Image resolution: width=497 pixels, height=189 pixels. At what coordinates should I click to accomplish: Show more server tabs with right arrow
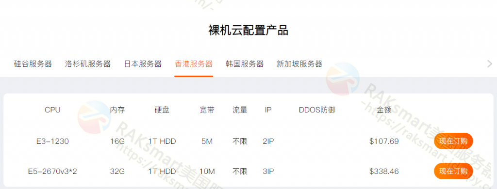[x=489, y=64]
